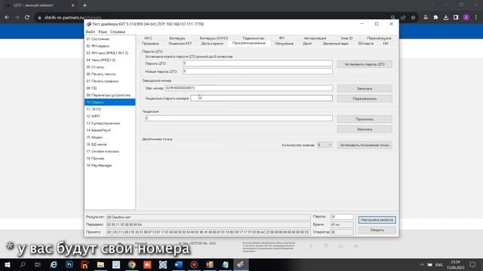Image resolution: width=483 pixels, height=271 pixels.
Task: Click Установить положение точки button
Action: 365,145
